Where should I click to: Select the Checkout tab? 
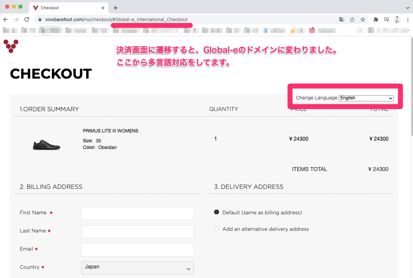tap(69, 8)
